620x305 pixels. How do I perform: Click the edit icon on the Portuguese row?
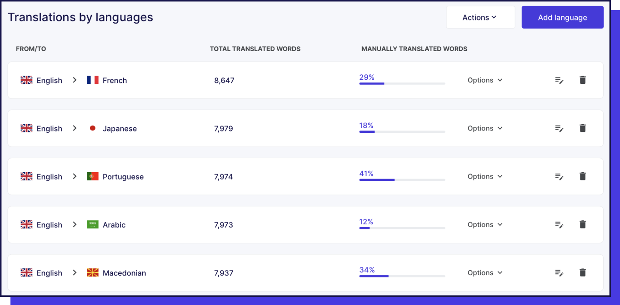(559, 176)
